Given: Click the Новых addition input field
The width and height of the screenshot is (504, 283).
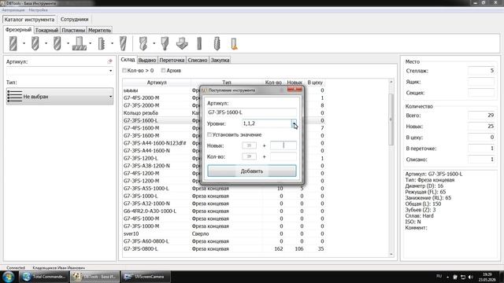Looking at the screenshot, I should (283, 145).
